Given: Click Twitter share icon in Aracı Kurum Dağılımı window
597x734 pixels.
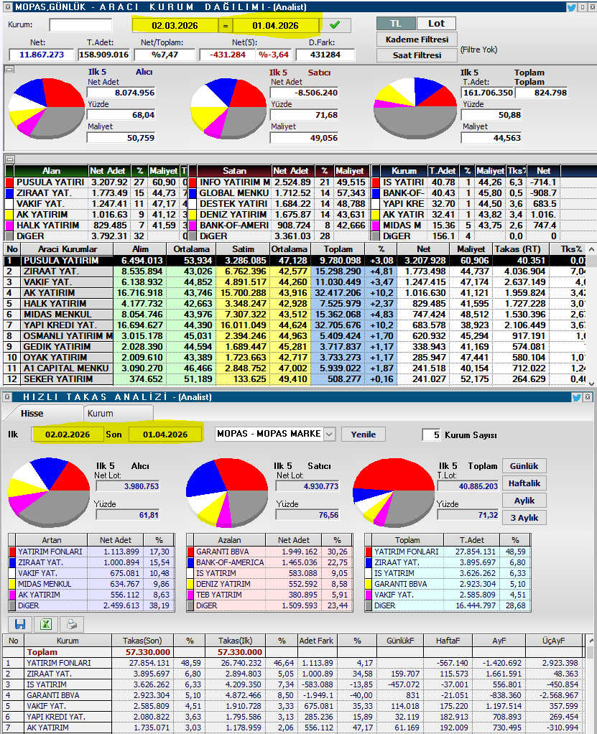Looking at the screenshot, I should 571,7.
